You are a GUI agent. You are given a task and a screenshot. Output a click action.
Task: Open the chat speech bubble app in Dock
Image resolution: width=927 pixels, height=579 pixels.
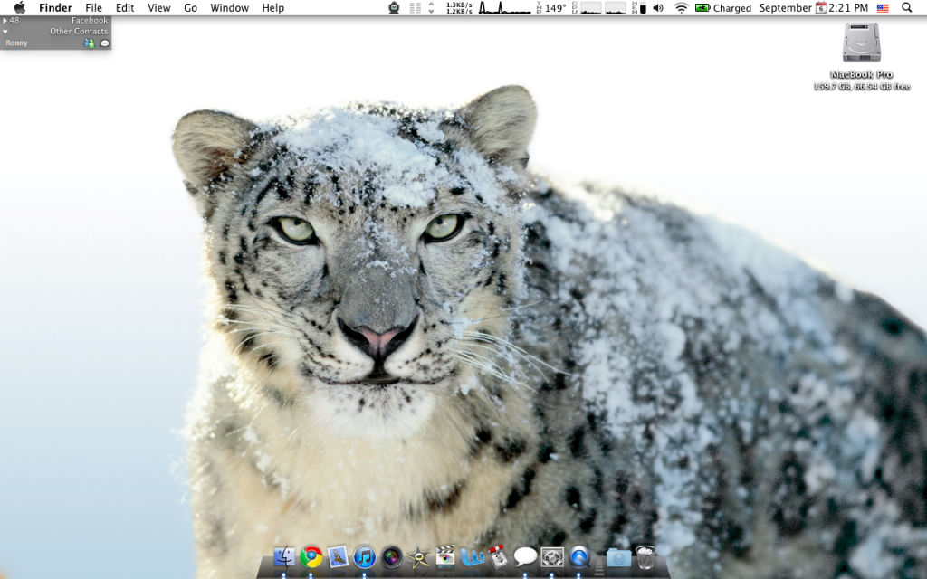(525, 556)
